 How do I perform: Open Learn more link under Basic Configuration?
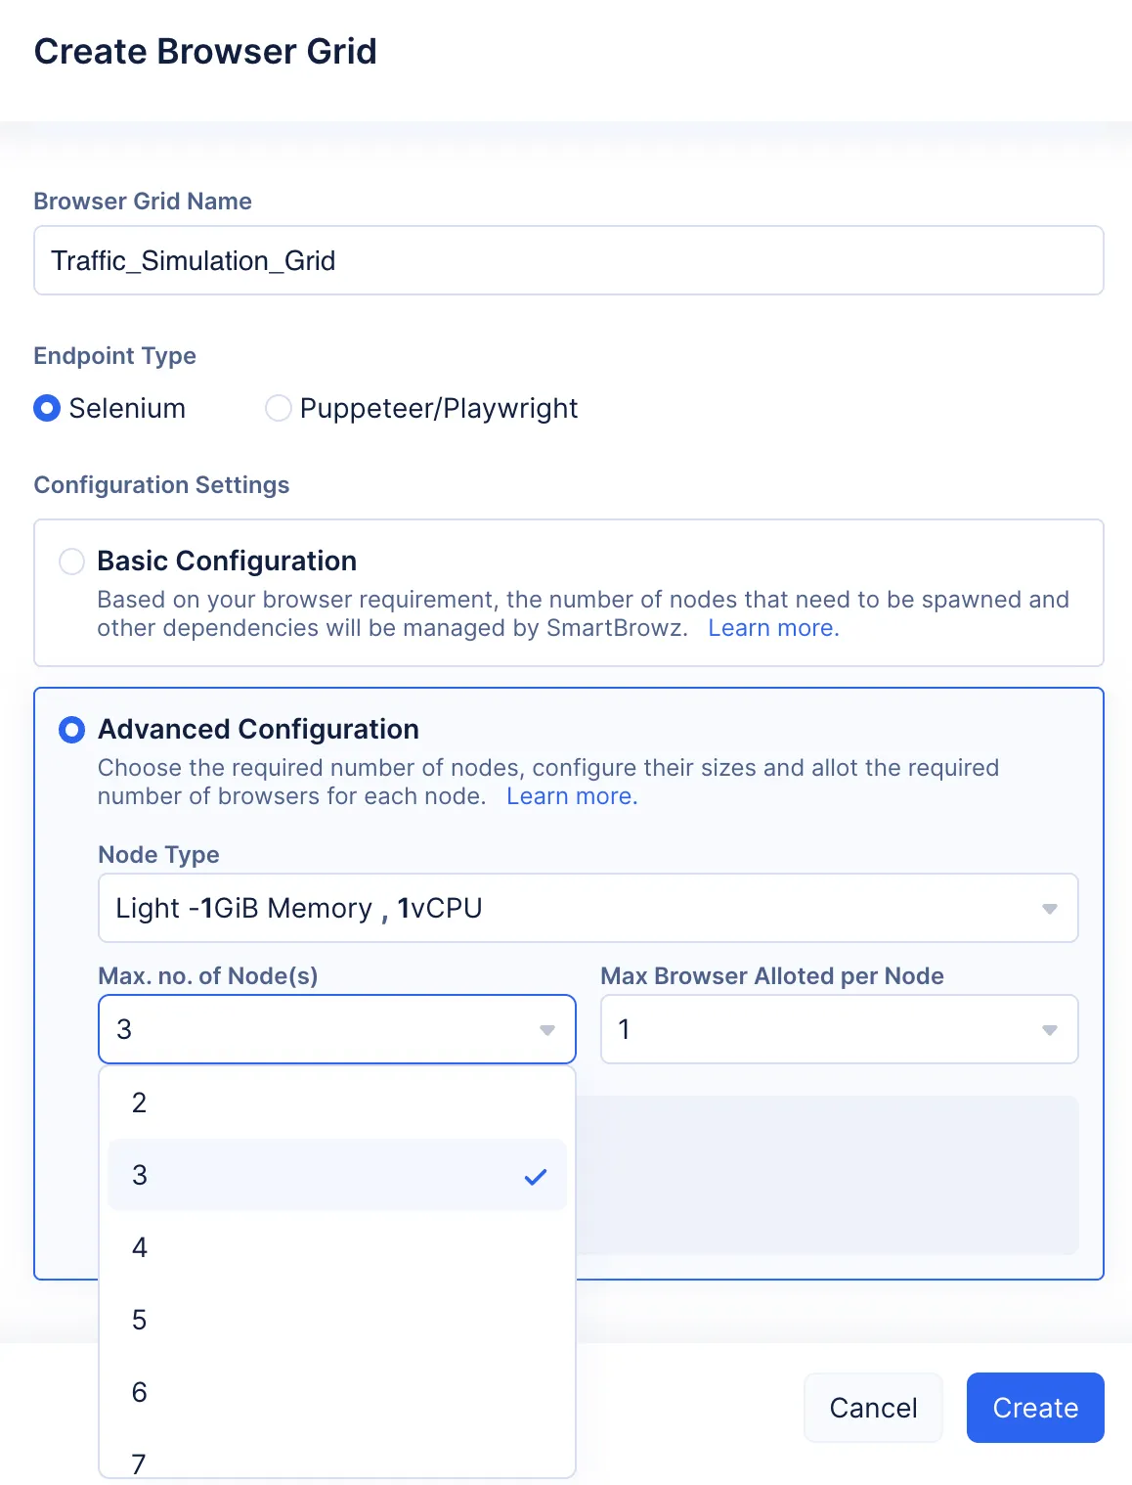pos(773,628)
